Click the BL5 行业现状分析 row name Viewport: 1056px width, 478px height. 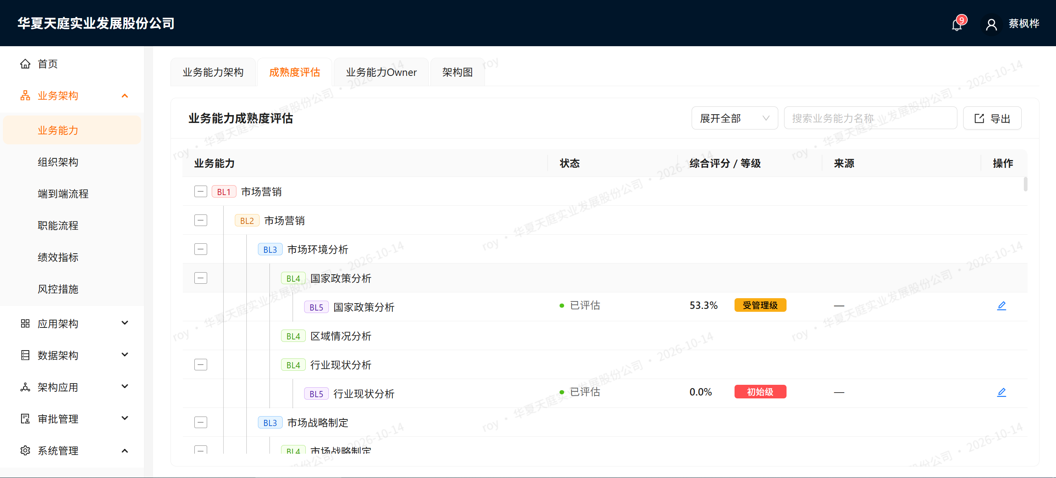tap(364, 394)
